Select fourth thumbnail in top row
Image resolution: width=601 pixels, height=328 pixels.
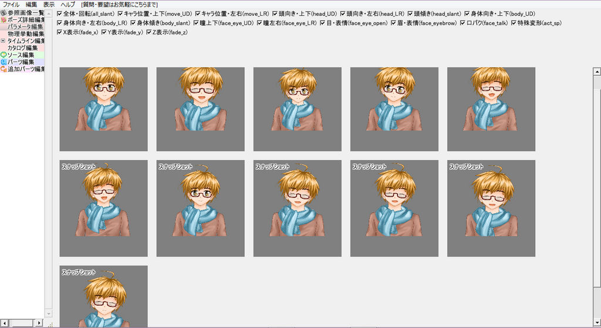(394, 110)
